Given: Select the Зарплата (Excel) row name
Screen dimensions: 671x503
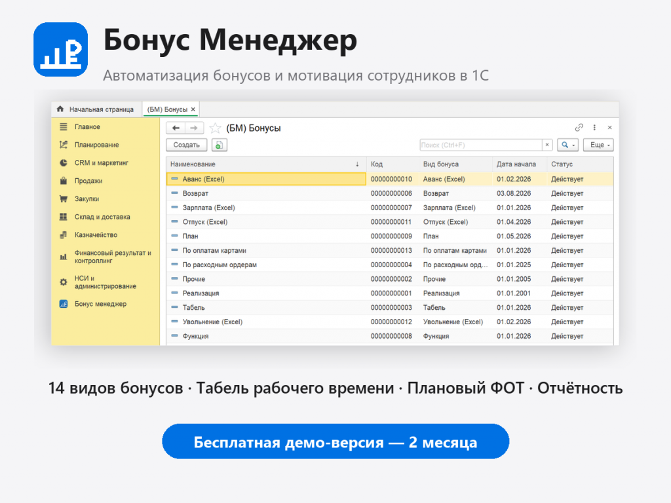Looking at the screenshot, I should click(x=208, y=208).
